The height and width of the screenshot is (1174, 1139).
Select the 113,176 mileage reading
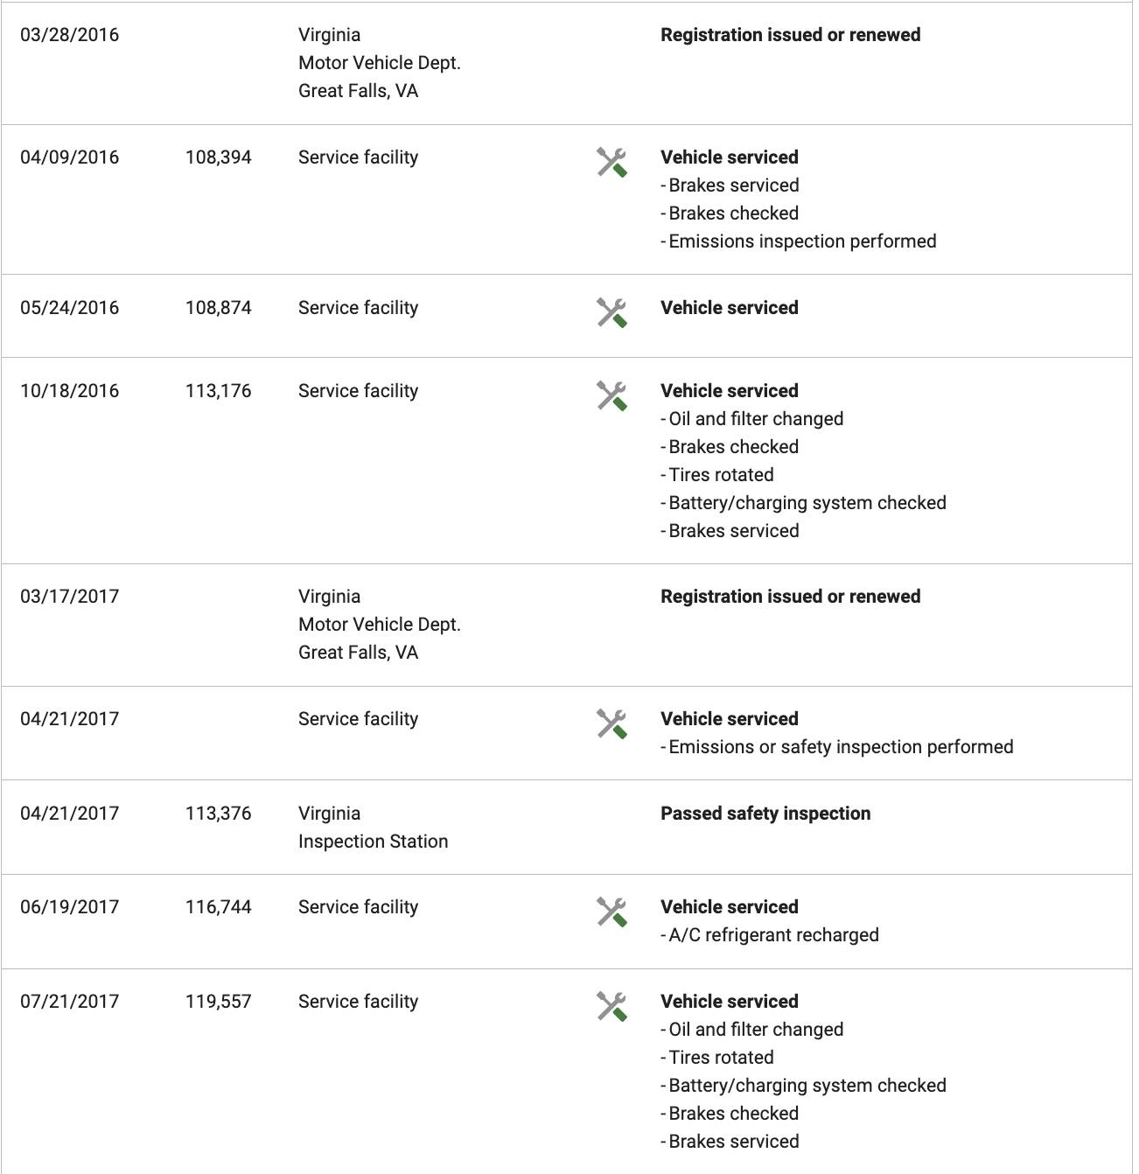[x=218, y=391]
